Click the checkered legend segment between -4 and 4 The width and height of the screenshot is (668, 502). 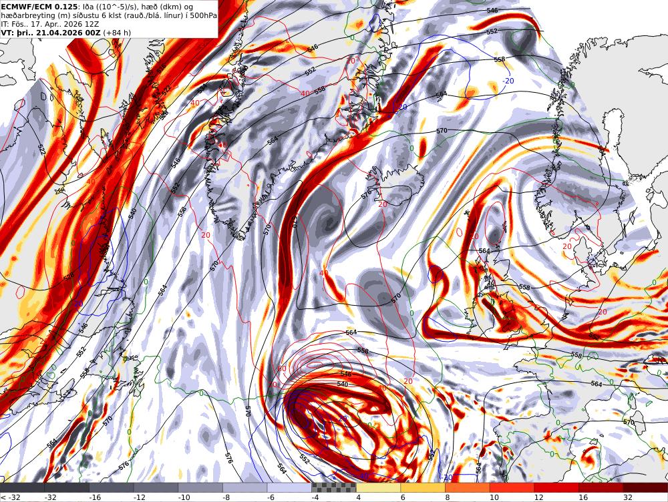click(x=334, y=487)
